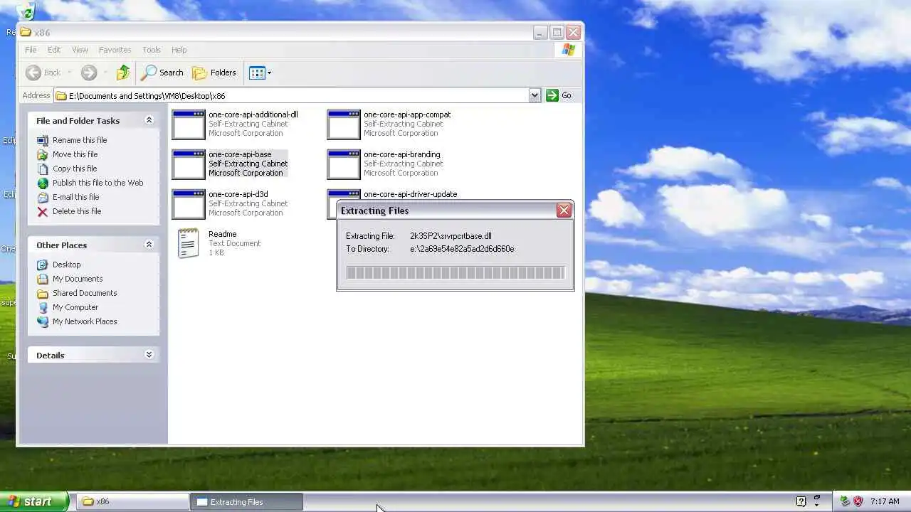Click the Recycle Bin desktop icon
Image resolution: width=911 pixels, height=512 pixels.
pos(26,10)
